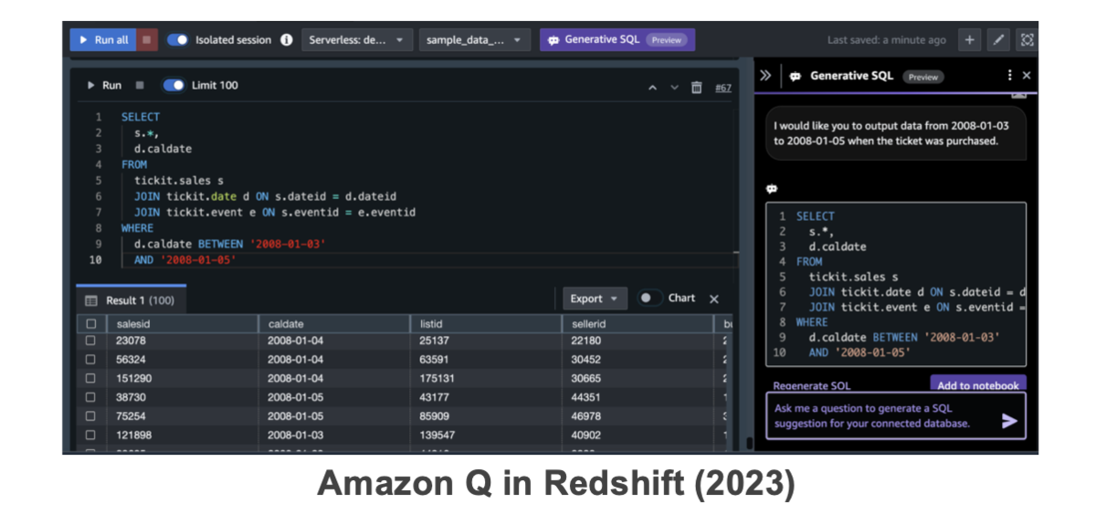Viewport: 1096px width, 525px height.
Task: Check the row checkbox for salesid 75254
Action: pos(90,416)
